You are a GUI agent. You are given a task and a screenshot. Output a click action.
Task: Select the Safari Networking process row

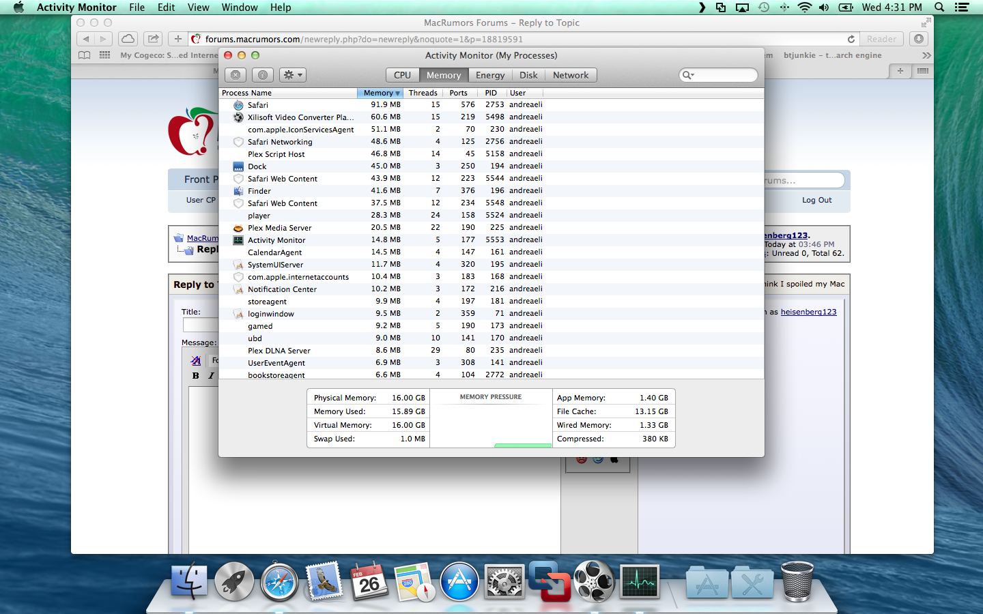[491, 142]
